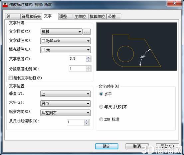Click the 取消 button

137,146
